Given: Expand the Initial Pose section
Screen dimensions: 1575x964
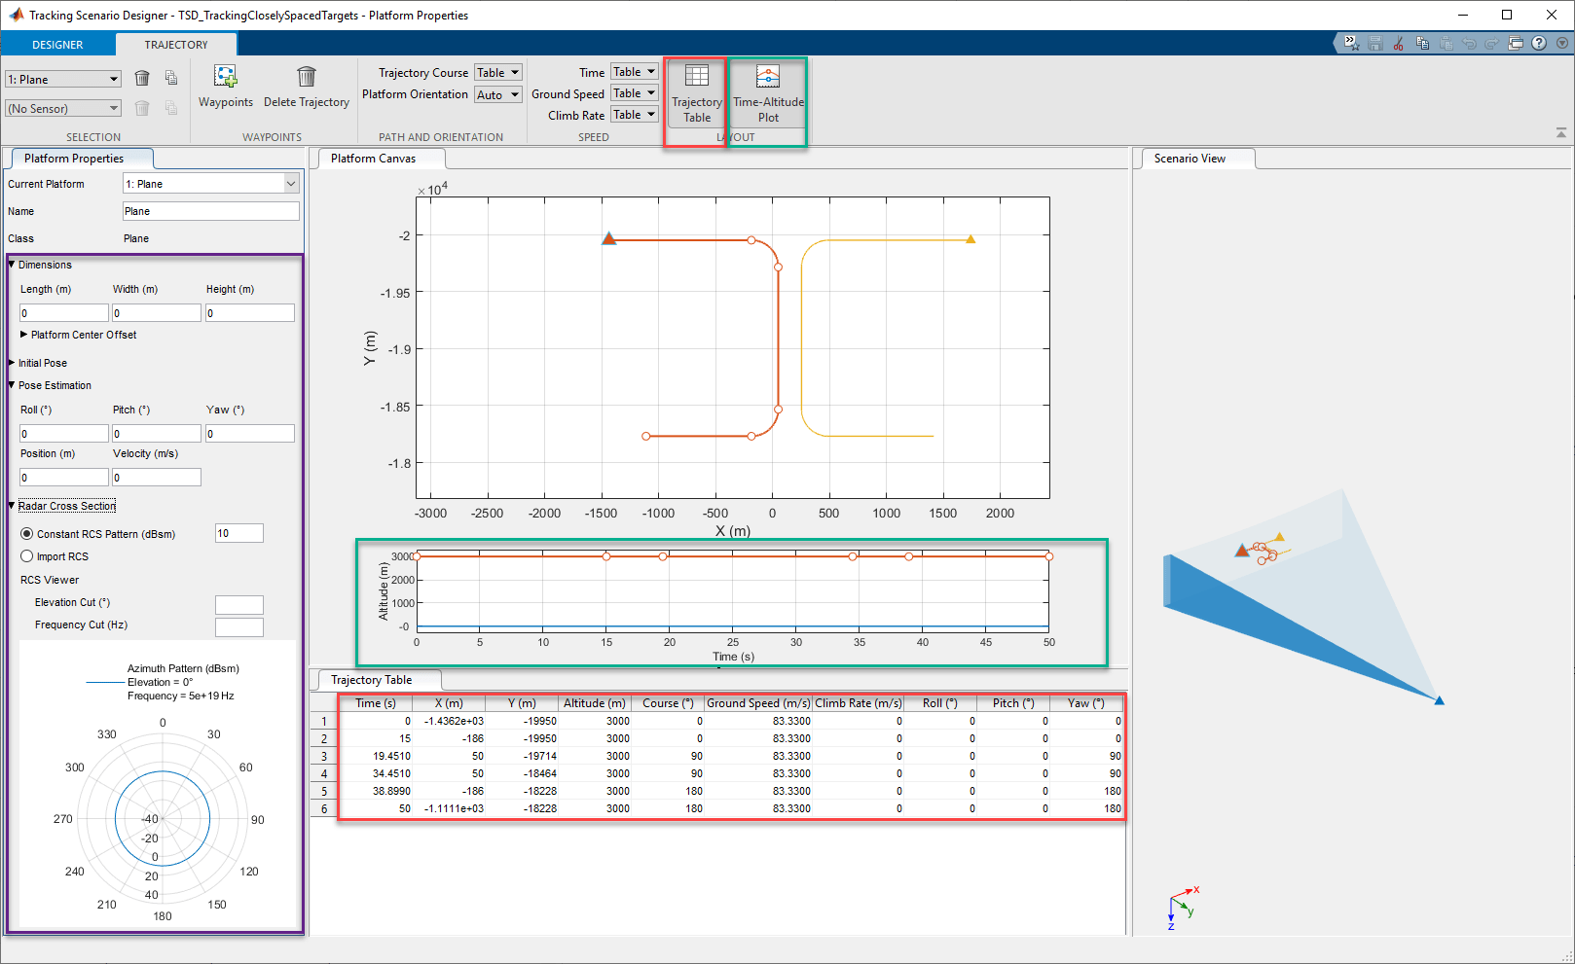Looking at the screenshot, I should tap(12, 363).
